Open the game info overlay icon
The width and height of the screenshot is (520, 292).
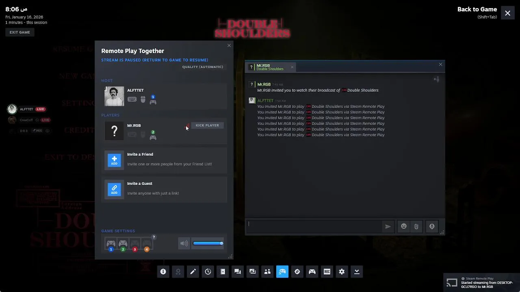[163, 272]
